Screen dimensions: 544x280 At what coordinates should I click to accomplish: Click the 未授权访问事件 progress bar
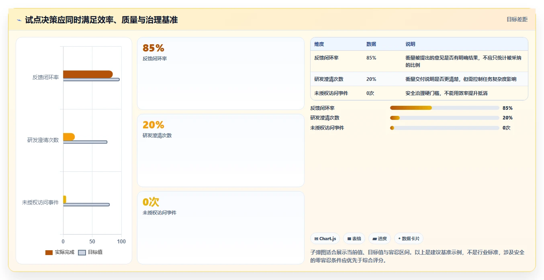tap(445, 128)
